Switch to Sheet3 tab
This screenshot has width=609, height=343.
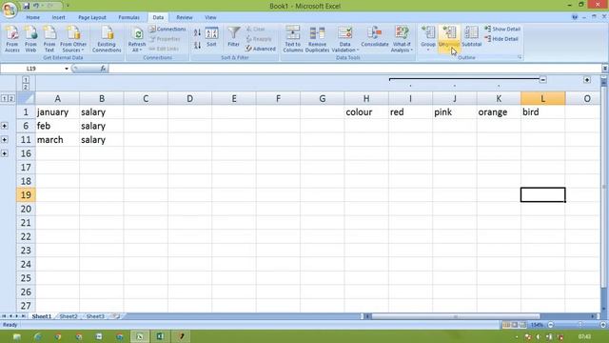pyautogui.click(x=95, y=316)
